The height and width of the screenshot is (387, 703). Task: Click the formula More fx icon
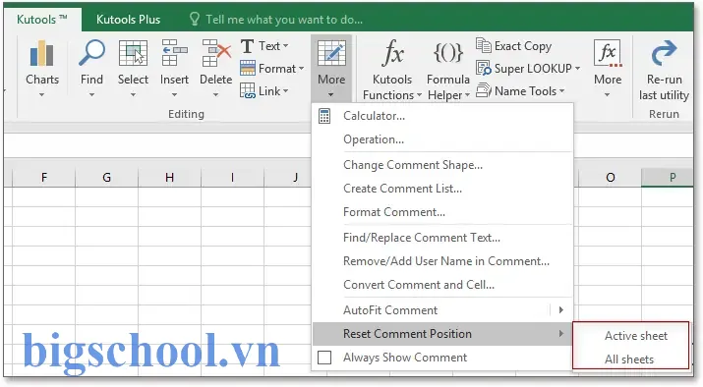click(608, 54)
